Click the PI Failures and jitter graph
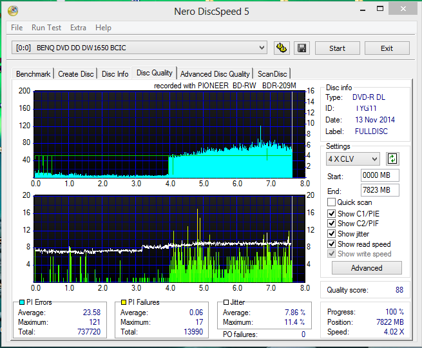422x348 pixels. coord(170,238)
